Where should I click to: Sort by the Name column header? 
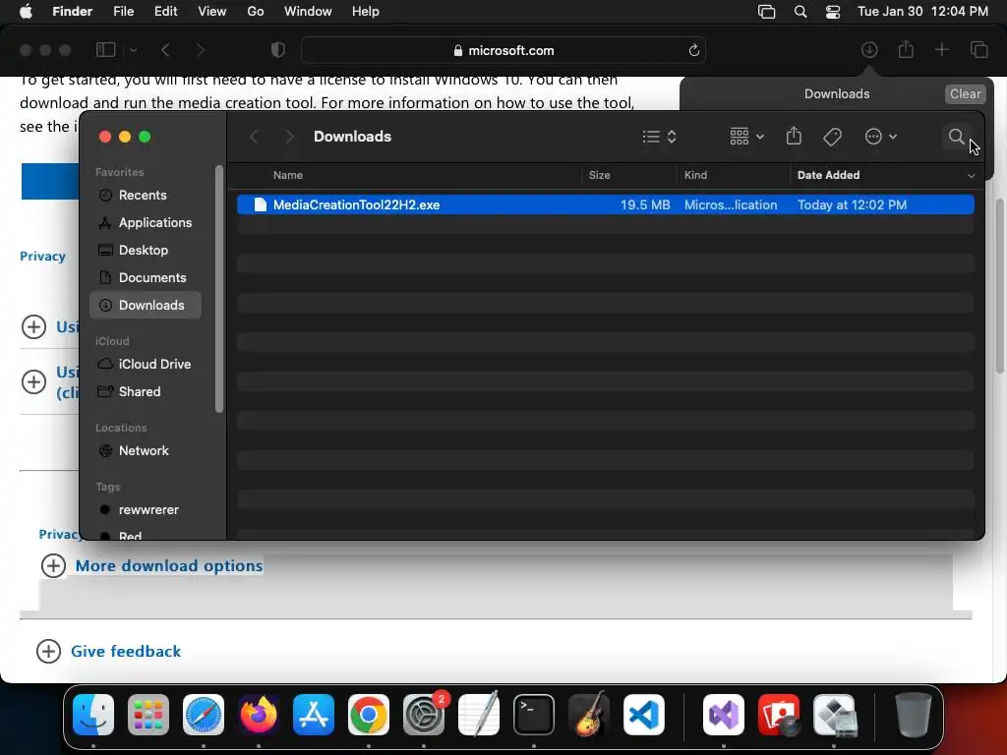point(288,175)
